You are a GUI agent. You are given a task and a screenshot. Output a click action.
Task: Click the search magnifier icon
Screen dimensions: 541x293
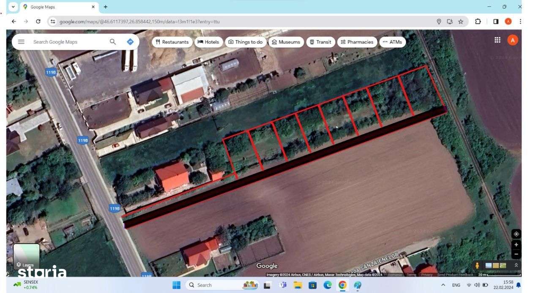(x=113, y=42)
